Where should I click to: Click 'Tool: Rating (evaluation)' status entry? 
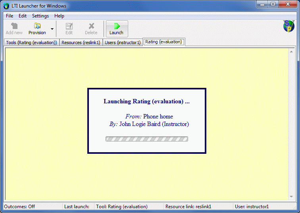(122, 207)
